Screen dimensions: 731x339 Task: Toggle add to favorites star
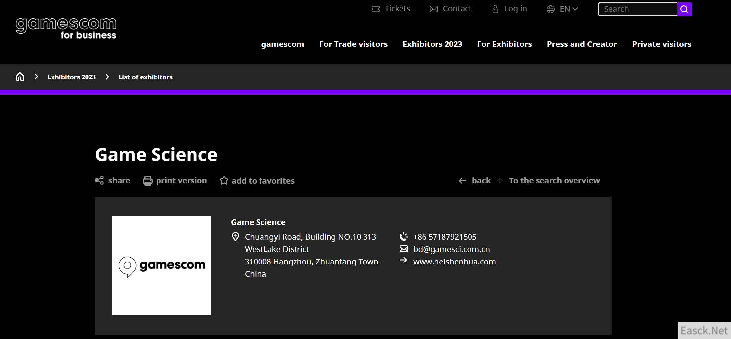224,180
